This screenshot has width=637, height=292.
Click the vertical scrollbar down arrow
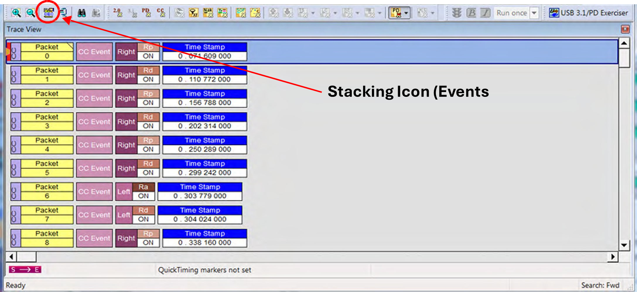coord(624,245)
